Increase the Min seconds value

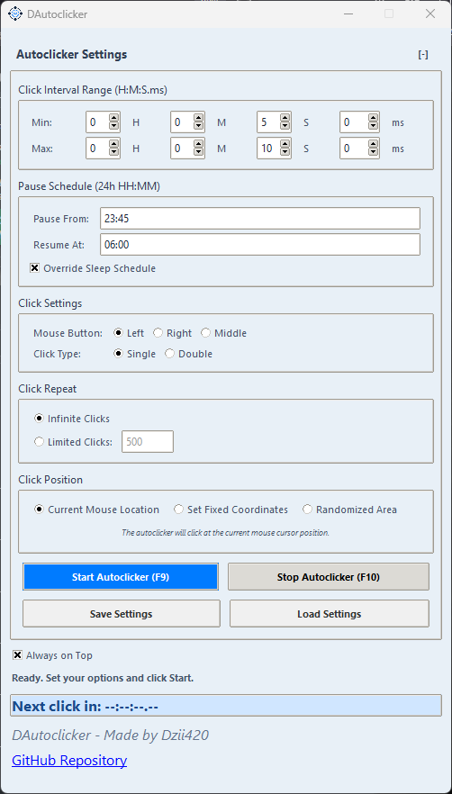coord(285,119)
